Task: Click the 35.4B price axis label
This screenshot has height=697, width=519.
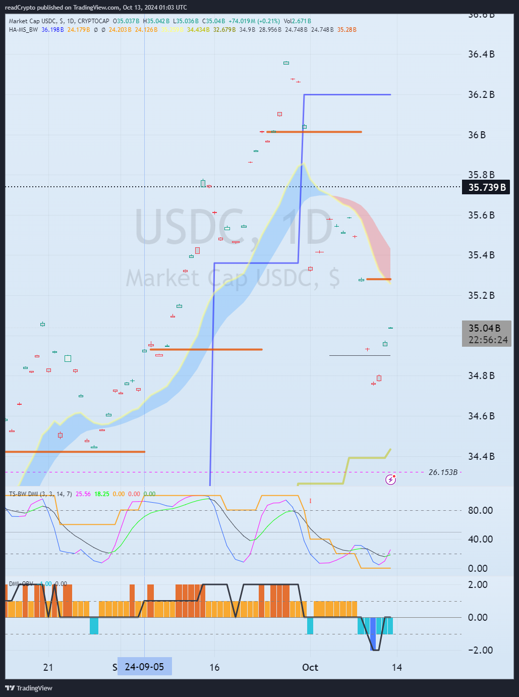Action: 481,255
